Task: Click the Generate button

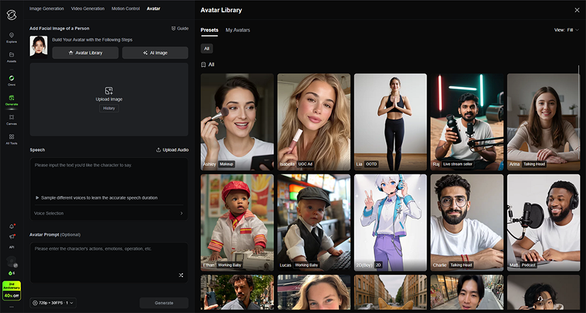Action: pyautogui.click(x=164, y=303)
